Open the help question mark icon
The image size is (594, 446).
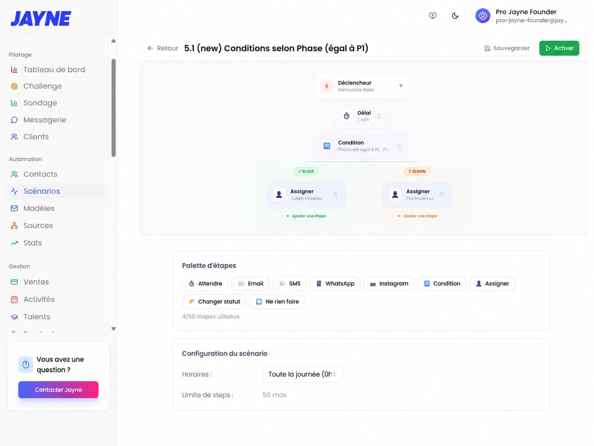point(25,365)
